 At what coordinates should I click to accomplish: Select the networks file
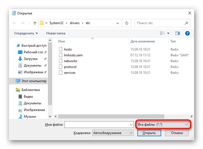tap(71, 61)
